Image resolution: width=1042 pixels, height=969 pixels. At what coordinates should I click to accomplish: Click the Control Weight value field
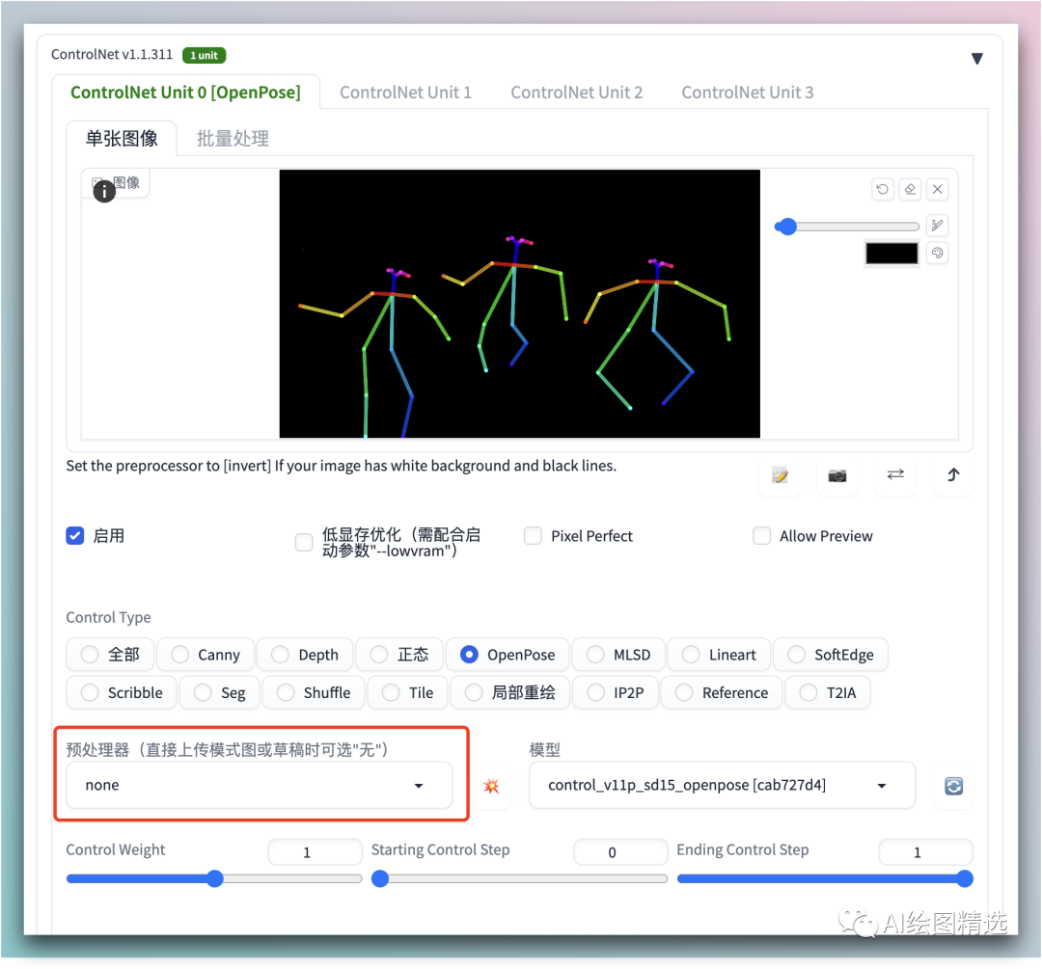(x=315, y=852)
